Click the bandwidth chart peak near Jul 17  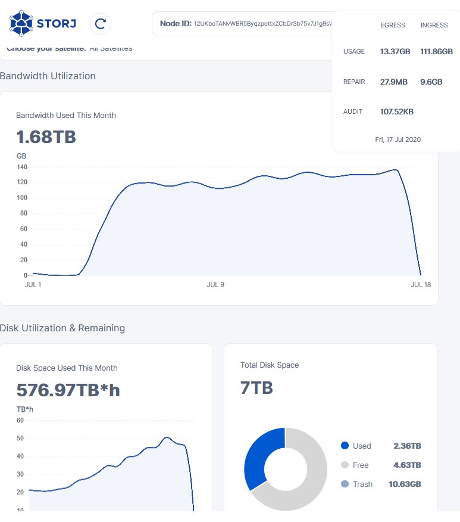(395, 170)
